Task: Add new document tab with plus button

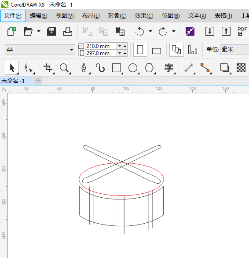Action: (x=38, y=81)
